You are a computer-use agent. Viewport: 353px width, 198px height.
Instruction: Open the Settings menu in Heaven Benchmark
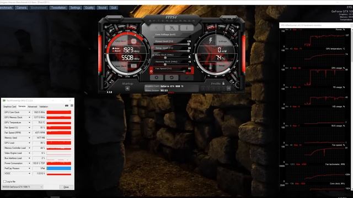[x=75, y=8]
